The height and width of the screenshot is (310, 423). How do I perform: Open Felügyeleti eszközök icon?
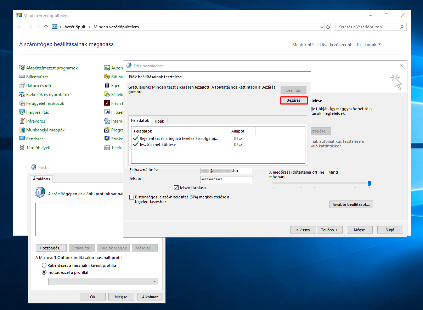pyautogui.click(x=22, y=103)
